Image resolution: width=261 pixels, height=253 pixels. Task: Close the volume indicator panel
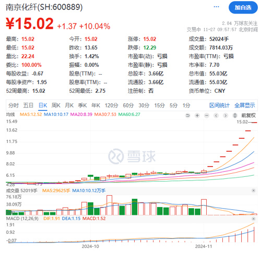[x=253, y=190]
